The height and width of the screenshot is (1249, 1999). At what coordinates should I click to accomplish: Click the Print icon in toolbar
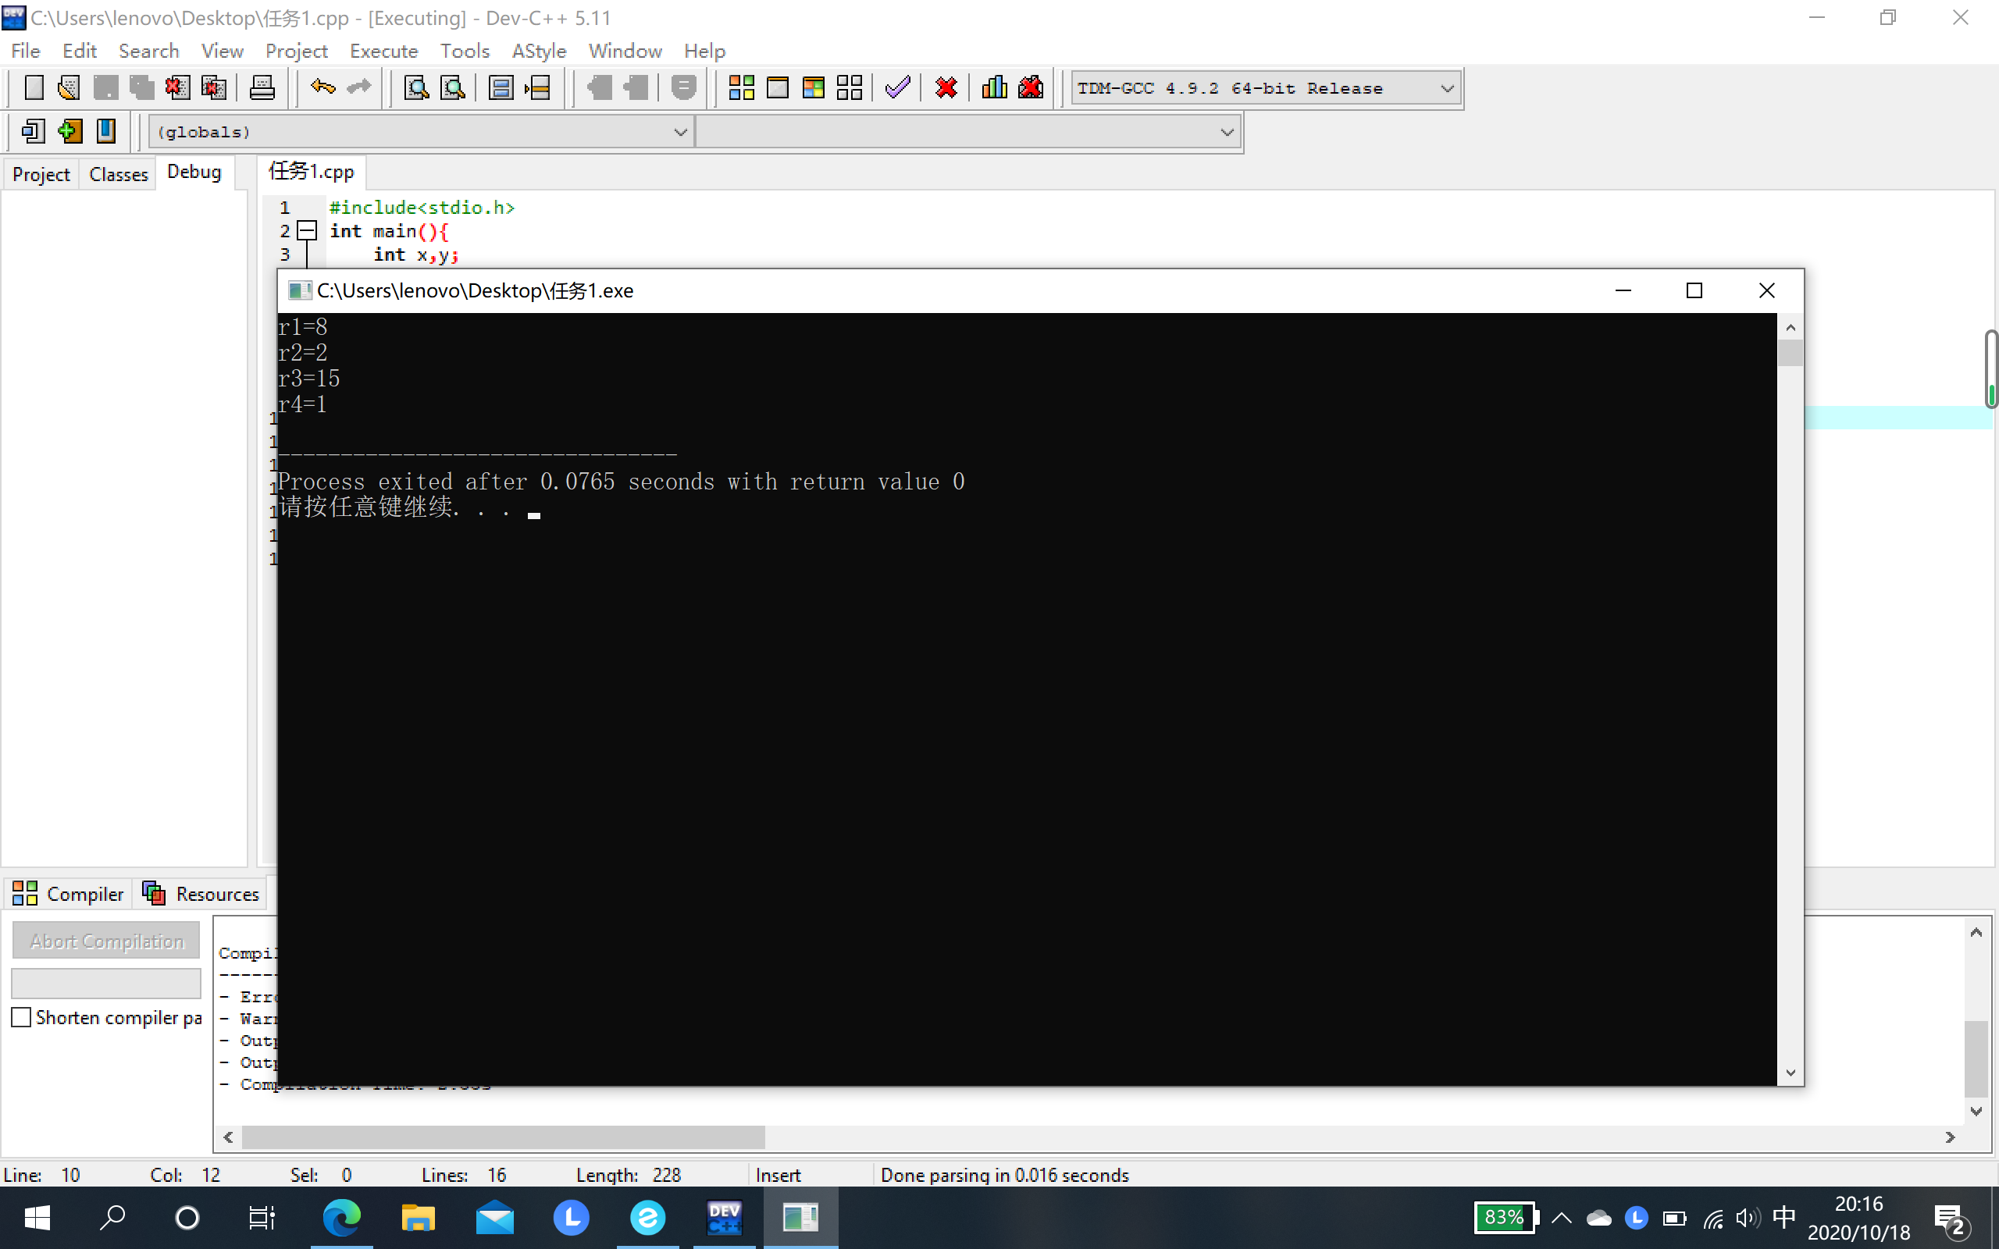262,87
